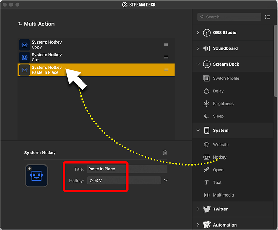278x230 pixels.
Task: Go back via Multi Action heading
Action: coord(39,24)
